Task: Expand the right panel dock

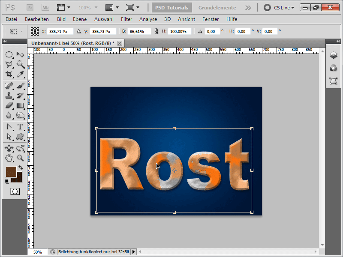Action: point(338,41)
